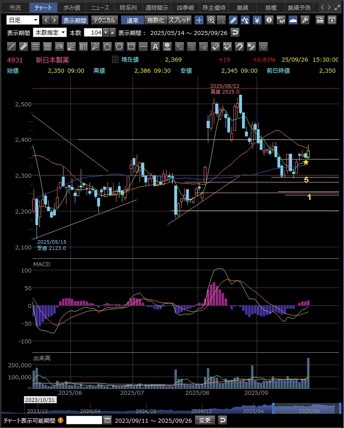Enable スプレッド spread mode
This screenshot has height=428, width=344.
180,20
